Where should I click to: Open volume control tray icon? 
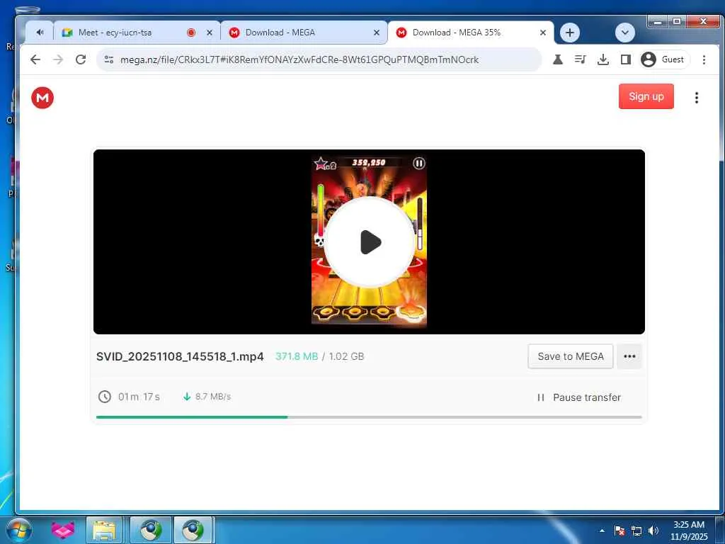coord(653,531)
